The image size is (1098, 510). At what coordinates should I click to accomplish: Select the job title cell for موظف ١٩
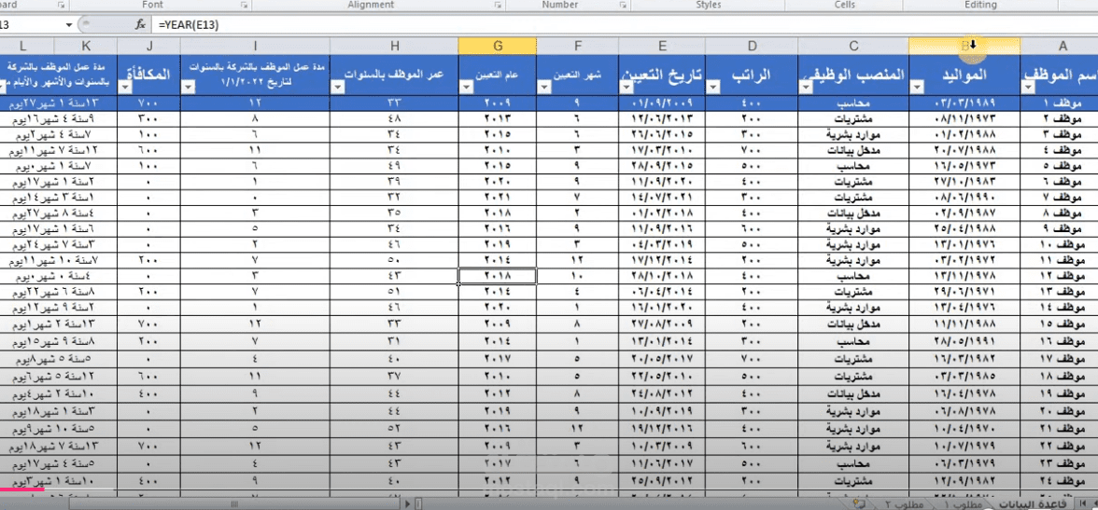(x=853, y=393)
